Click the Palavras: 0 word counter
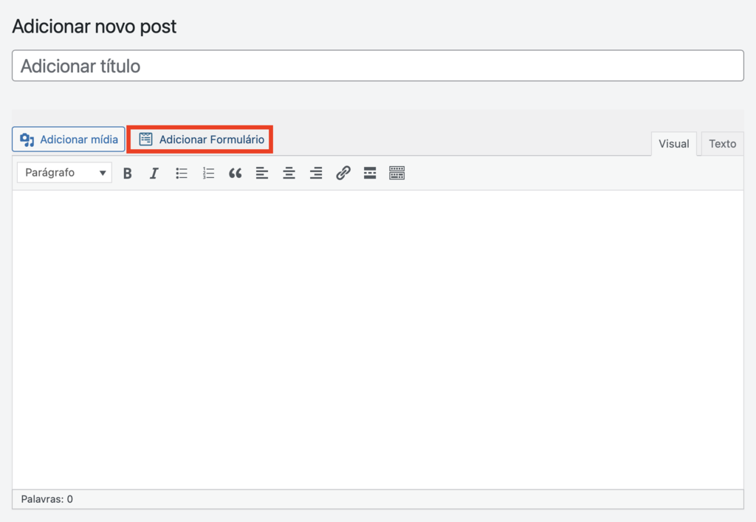 pyautogui.click(x=47, y=499)
